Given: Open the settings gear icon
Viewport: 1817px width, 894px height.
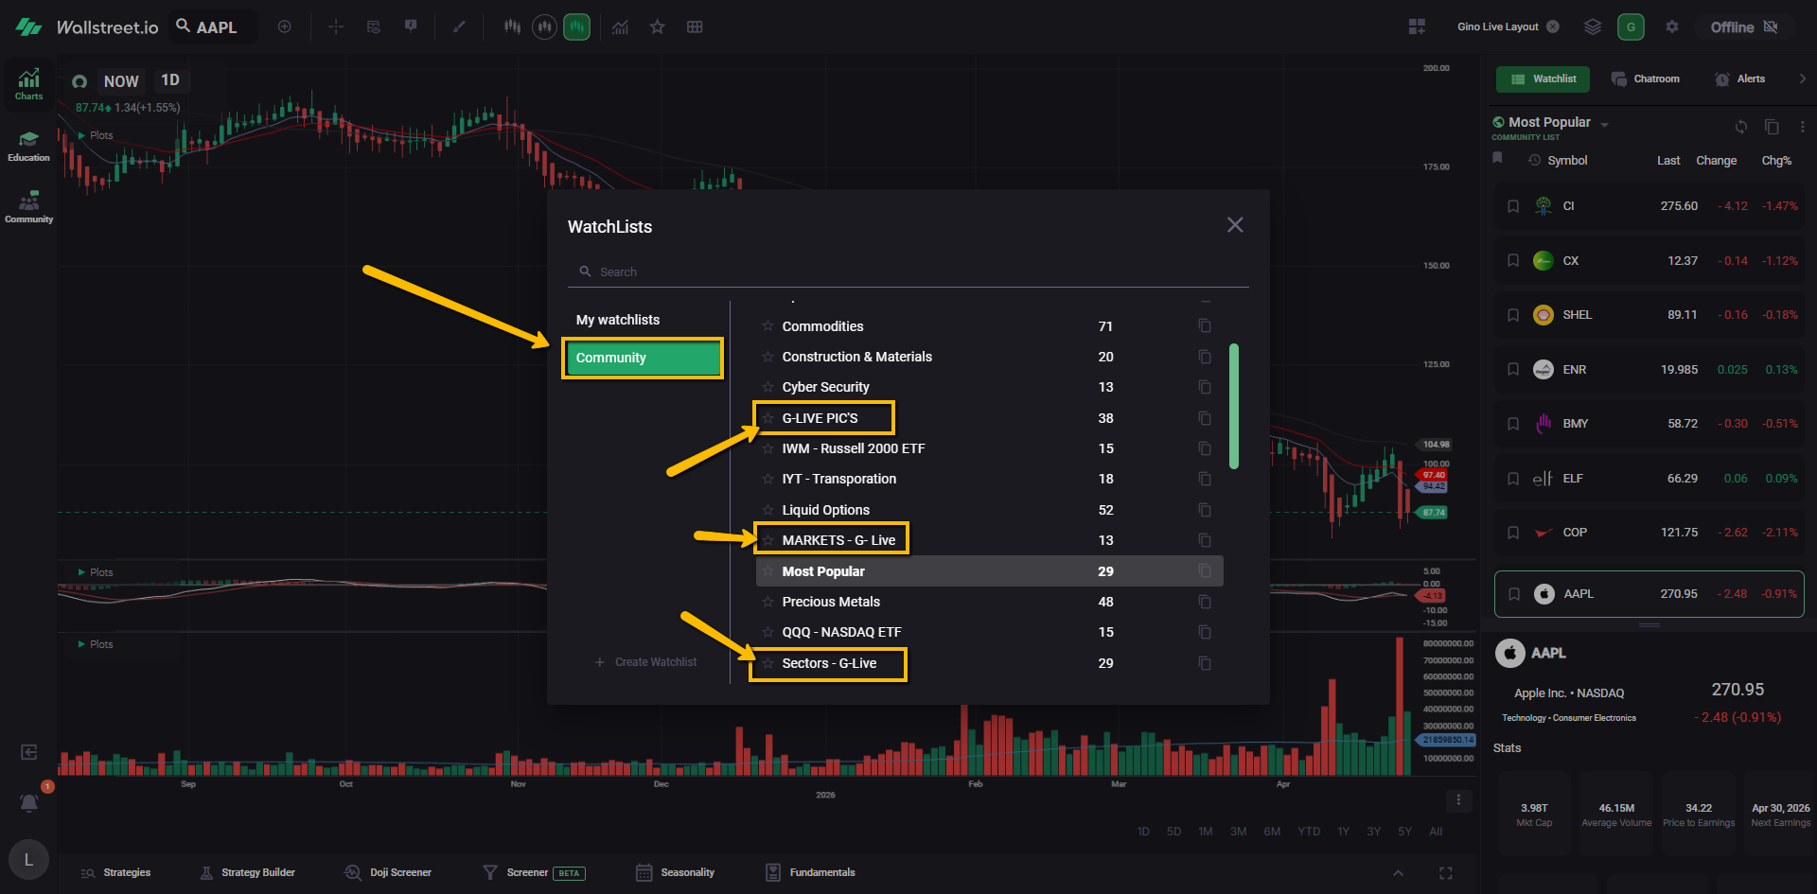Looking at the screenshot, I should (x=1672, y=27).
